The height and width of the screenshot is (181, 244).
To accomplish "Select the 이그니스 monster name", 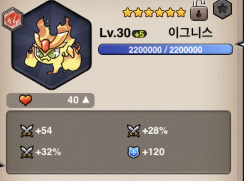I will [x=191, y=32].
